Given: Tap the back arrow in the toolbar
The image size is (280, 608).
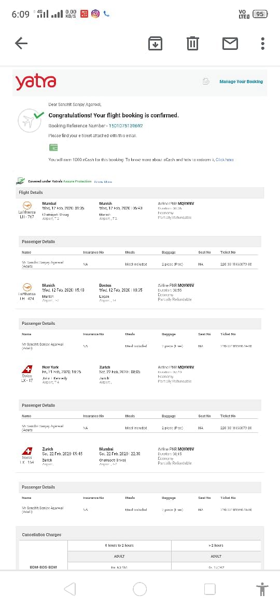Looking at the screenshot, I should click(x=21, y=43).
